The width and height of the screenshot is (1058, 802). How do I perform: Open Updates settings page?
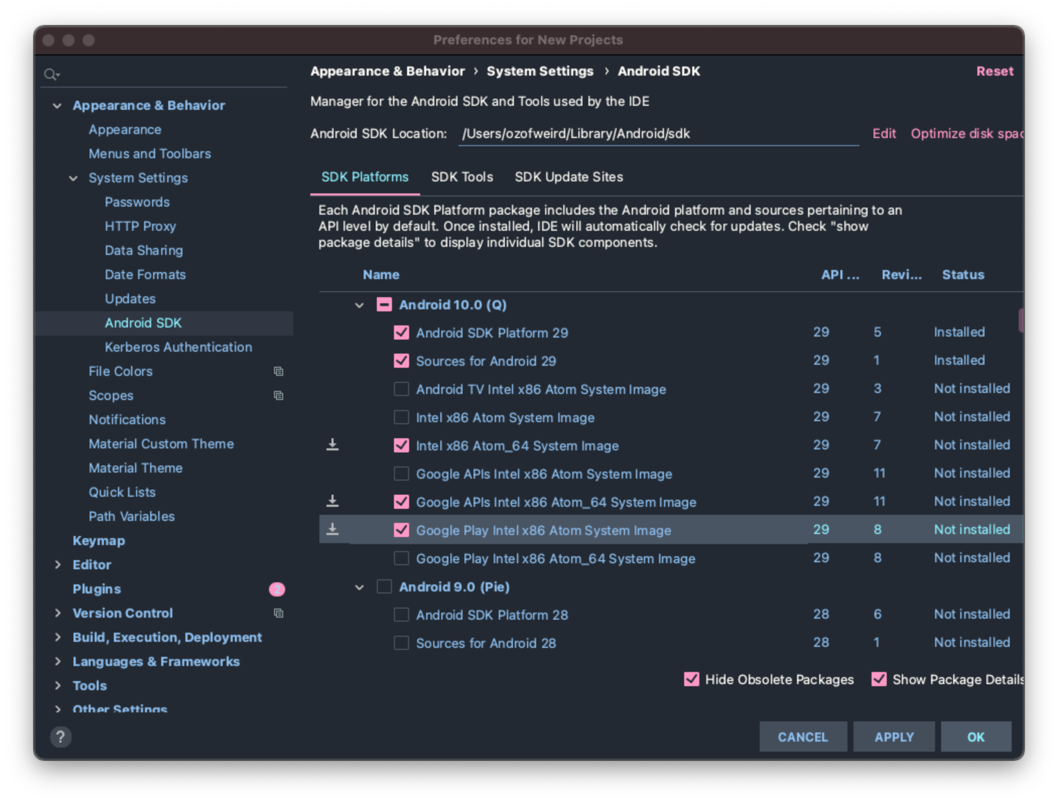pos(130,299)
